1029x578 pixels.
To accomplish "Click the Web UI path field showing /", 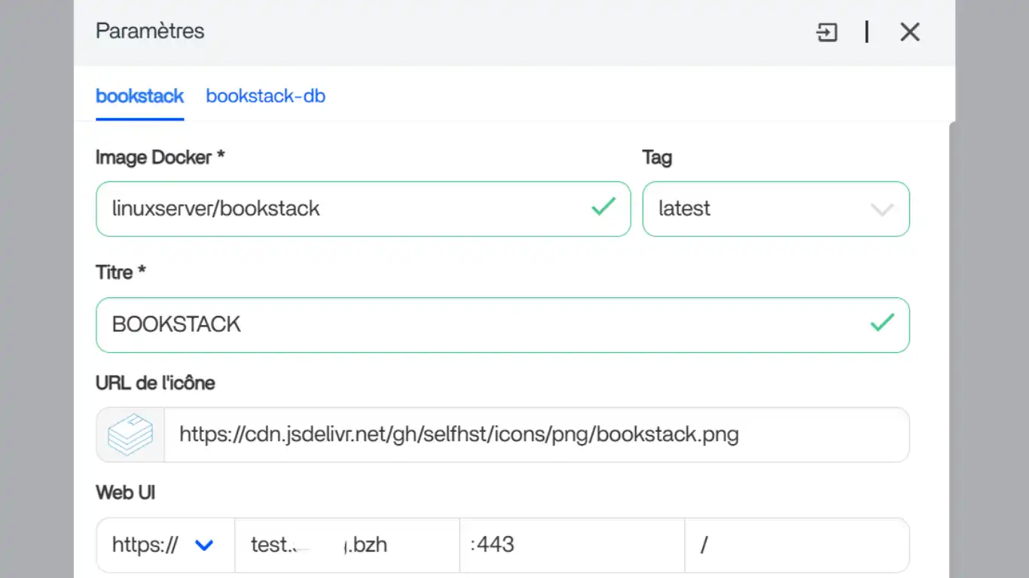I will [x=797, y=544].
